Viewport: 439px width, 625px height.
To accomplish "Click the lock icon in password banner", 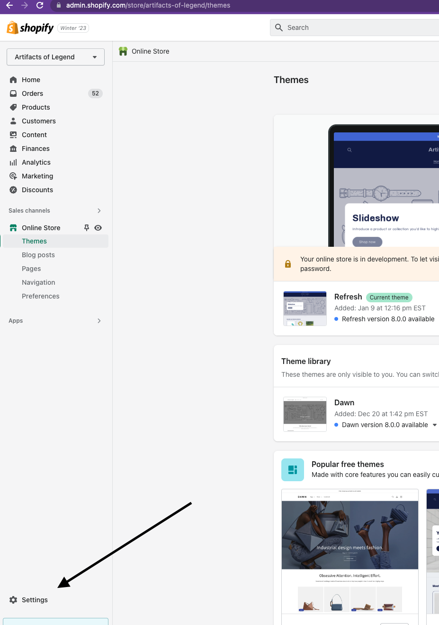I will tap(288, 264).
